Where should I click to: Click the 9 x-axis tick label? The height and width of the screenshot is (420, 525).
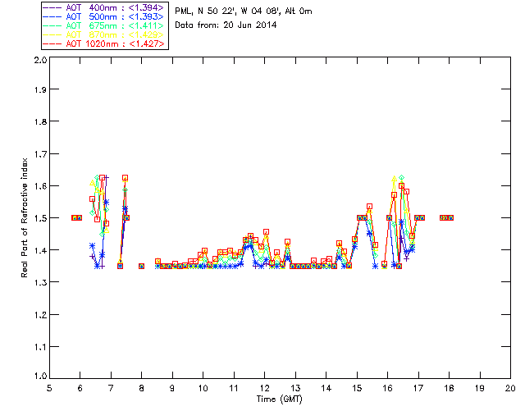pos(172,388)
